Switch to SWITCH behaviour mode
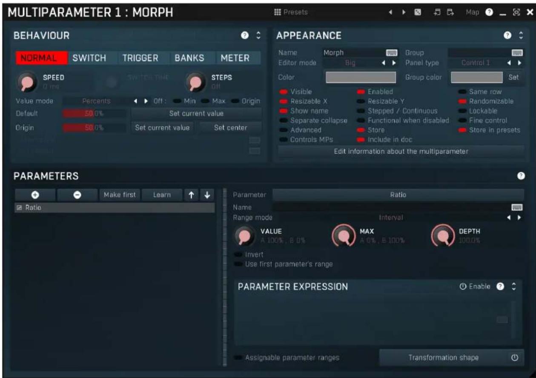Image resolution: width=536 pixels, height=378 pixels. click(x=89, y=58)
